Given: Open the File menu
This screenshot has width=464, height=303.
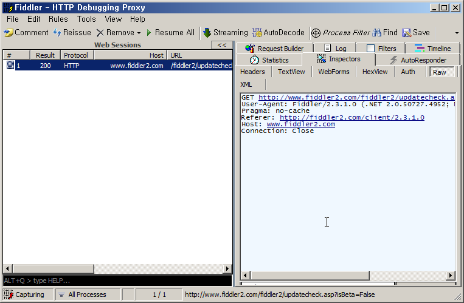Looking at the screenshot, I should (13, 19).
